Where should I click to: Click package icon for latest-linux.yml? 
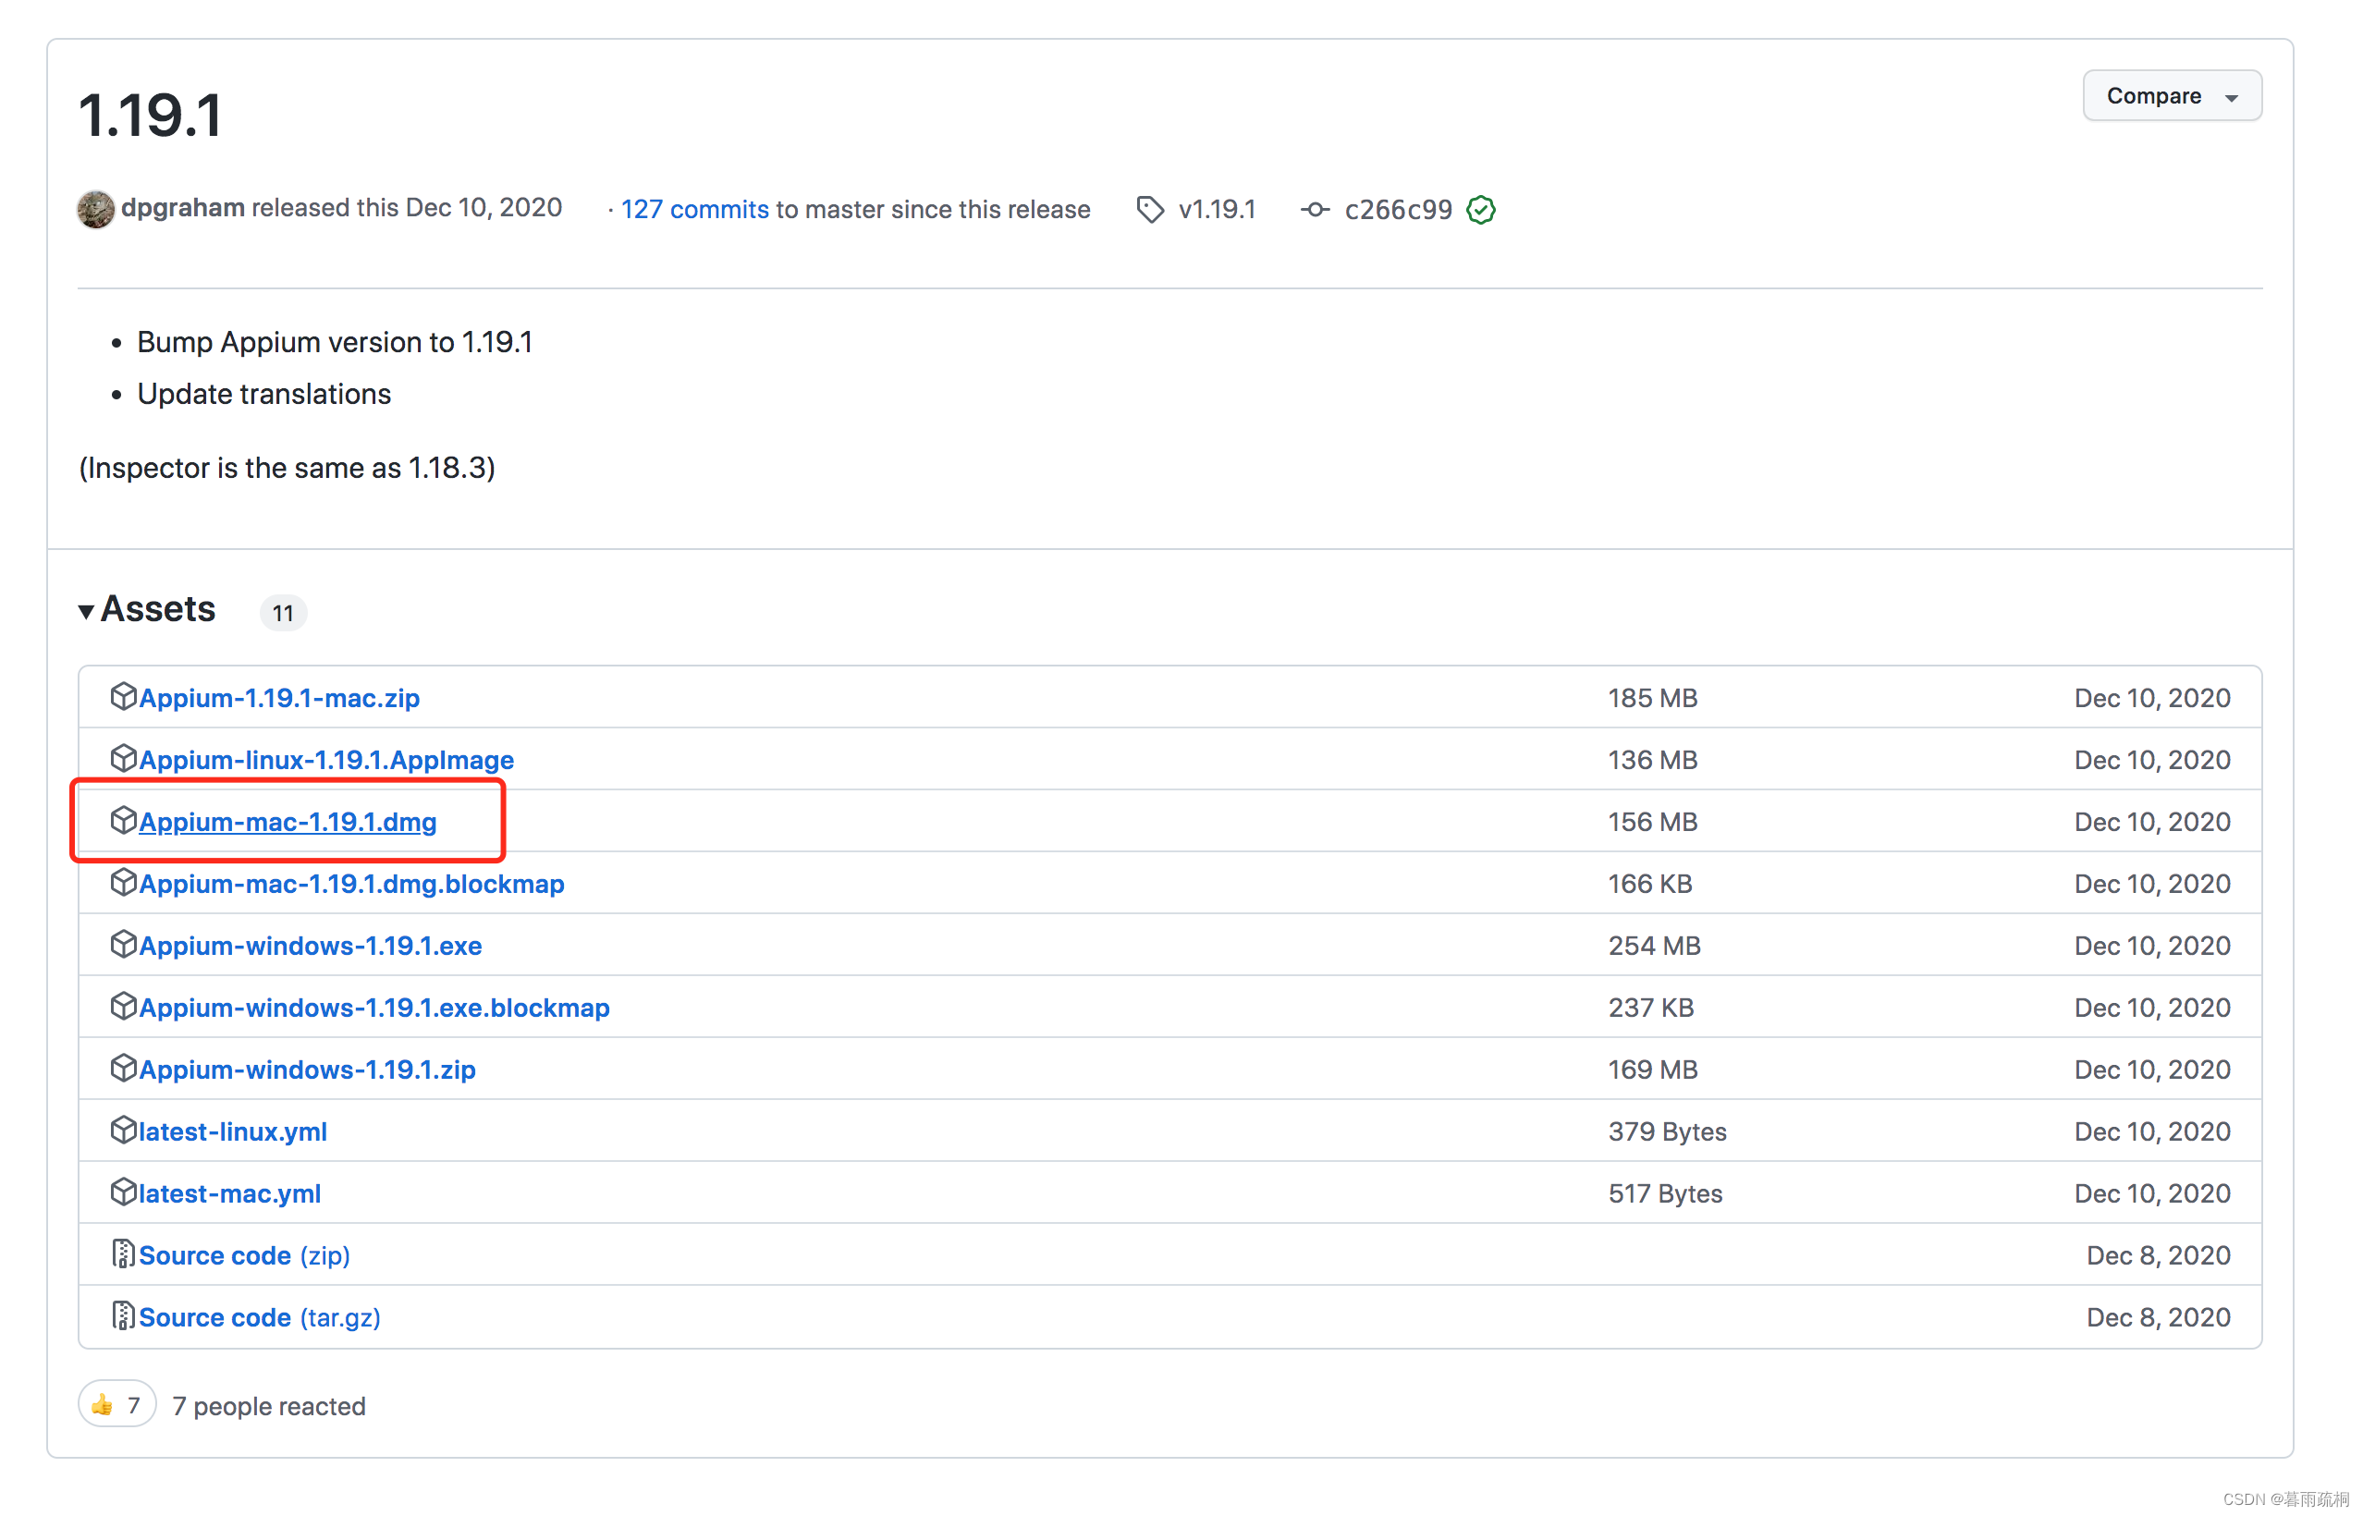(123, 1131)
